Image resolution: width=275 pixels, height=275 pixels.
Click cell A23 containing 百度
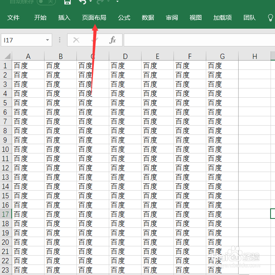[x=28, y=270]
